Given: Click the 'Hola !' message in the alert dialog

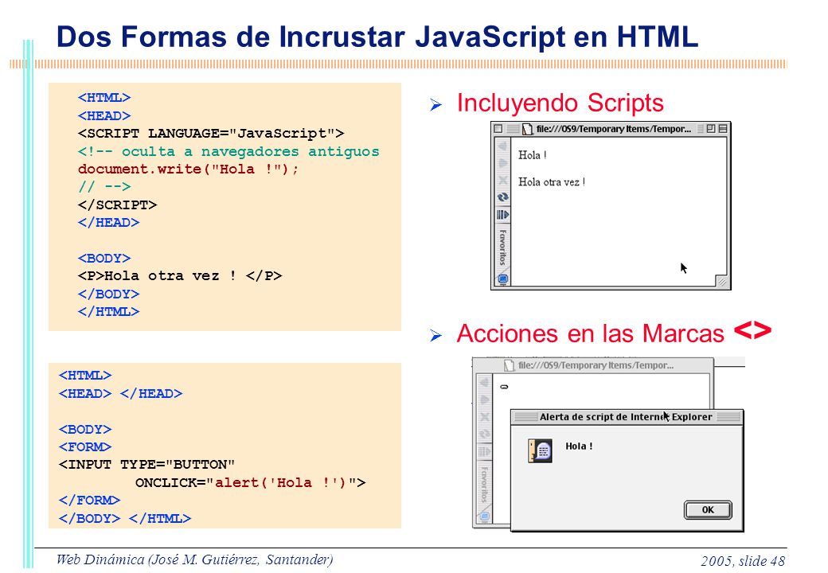Looking at the screenshot, I should click(579, 446).
